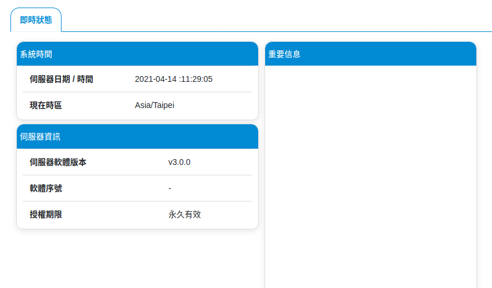The image size is (492, 288).
Task: Click the dash value beside 軟體序號
Action: 169,188
